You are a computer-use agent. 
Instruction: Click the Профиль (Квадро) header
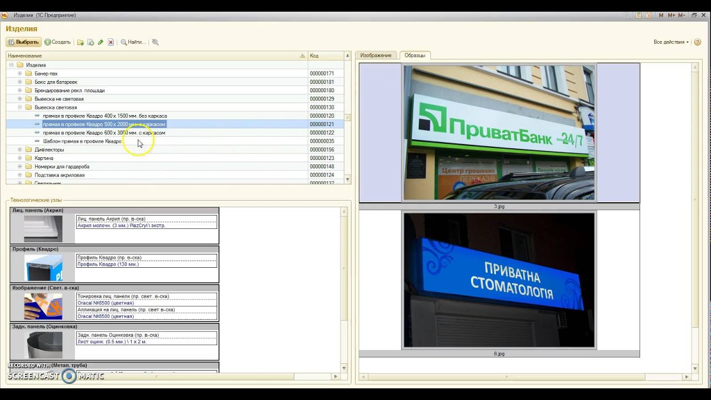114,249
